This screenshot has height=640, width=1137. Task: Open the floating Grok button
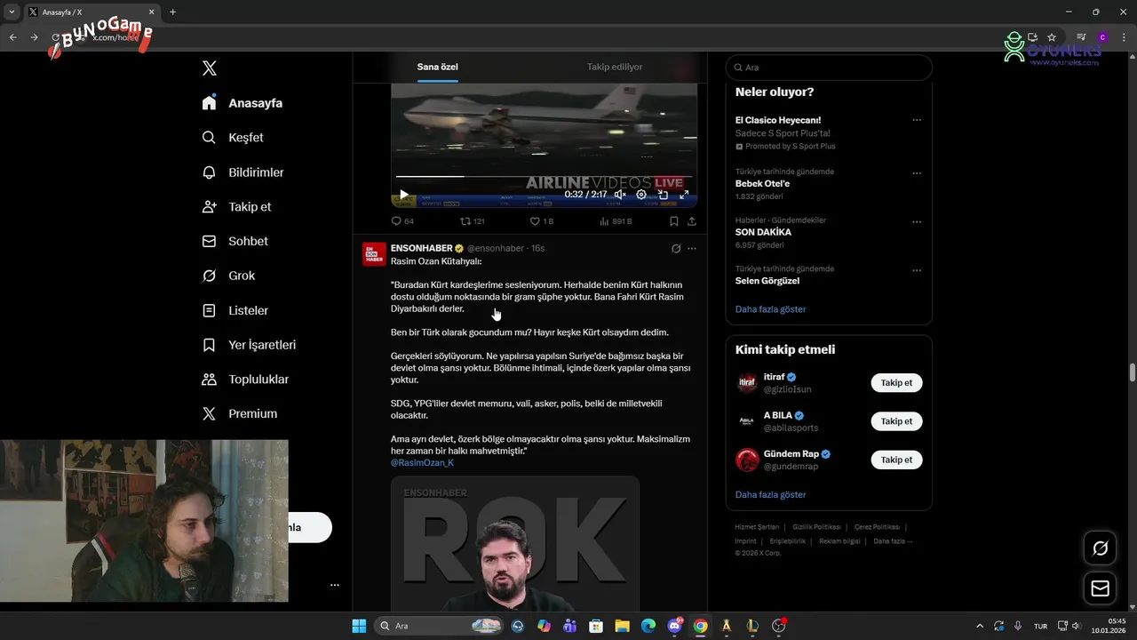tap(1100, 548)
